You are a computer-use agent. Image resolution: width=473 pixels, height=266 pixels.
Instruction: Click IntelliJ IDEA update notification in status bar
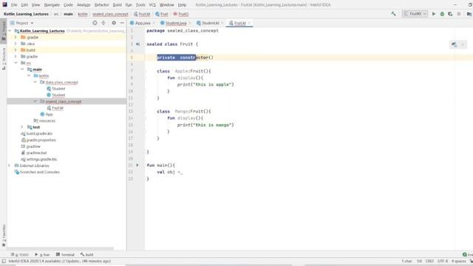pos(59,261)
